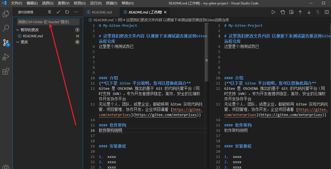Click "# My-Gitee-Project" in the left editor

118,25
